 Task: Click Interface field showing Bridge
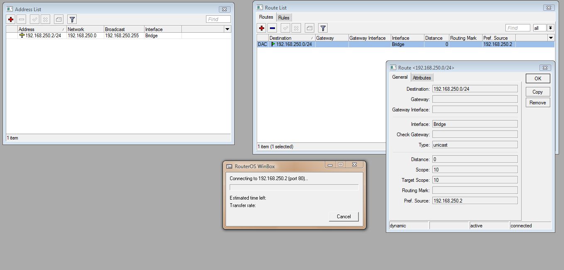475,124
